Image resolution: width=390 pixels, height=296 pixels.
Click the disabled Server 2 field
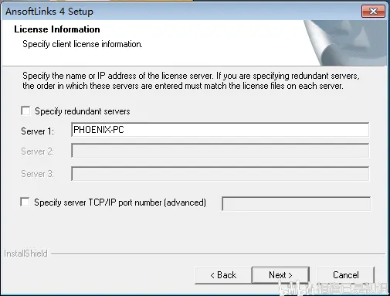click(220, 151)
